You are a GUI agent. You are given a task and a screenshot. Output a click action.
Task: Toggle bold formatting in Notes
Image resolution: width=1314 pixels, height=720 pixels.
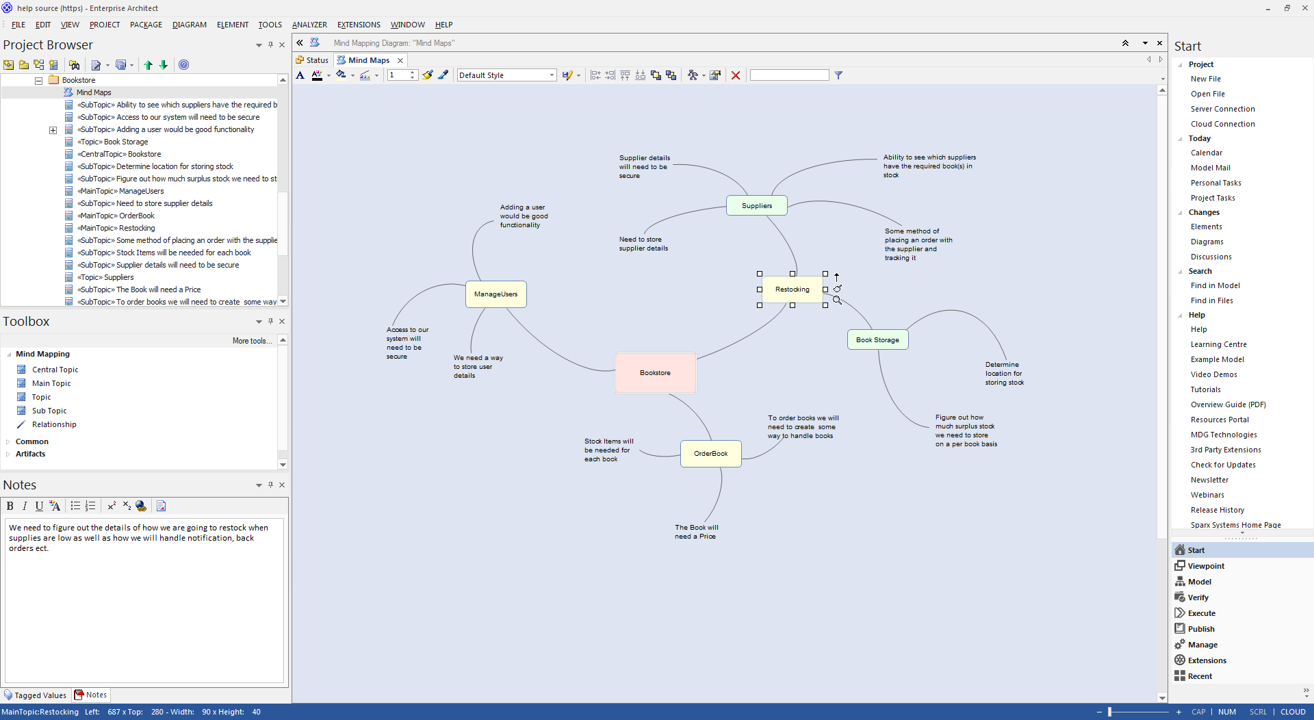(10, 506)
